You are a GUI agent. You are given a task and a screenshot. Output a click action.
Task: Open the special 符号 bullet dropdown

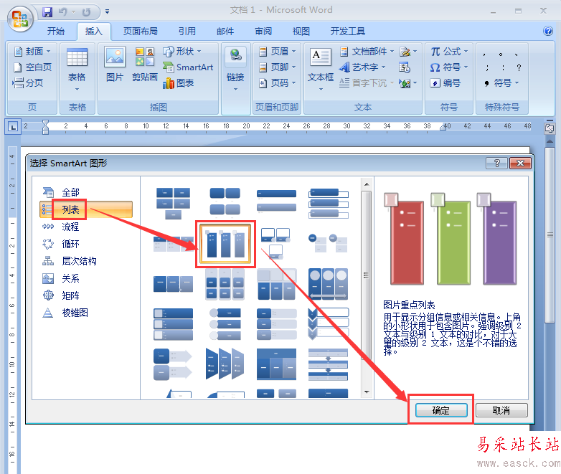tap(501, 83)
